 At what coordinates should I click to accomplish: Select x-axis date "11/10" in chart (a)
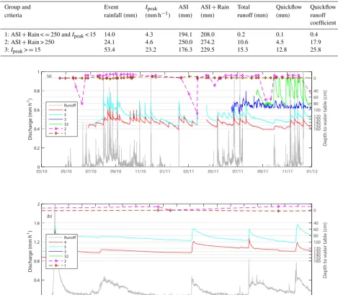(141, 171)
